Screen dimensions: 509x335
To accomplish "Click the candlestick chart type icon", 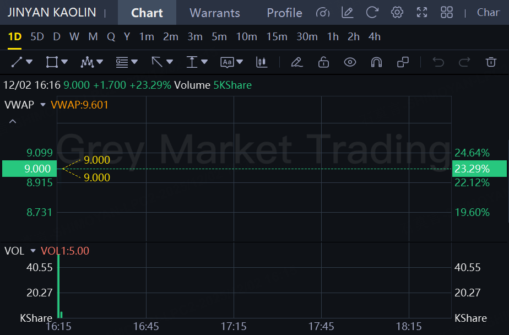I will pos(262,62).
